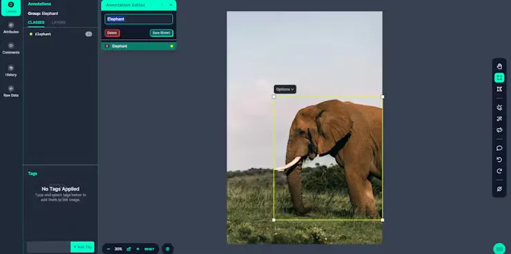Click the repeat previous annotations icon

(x=499, y=130)
